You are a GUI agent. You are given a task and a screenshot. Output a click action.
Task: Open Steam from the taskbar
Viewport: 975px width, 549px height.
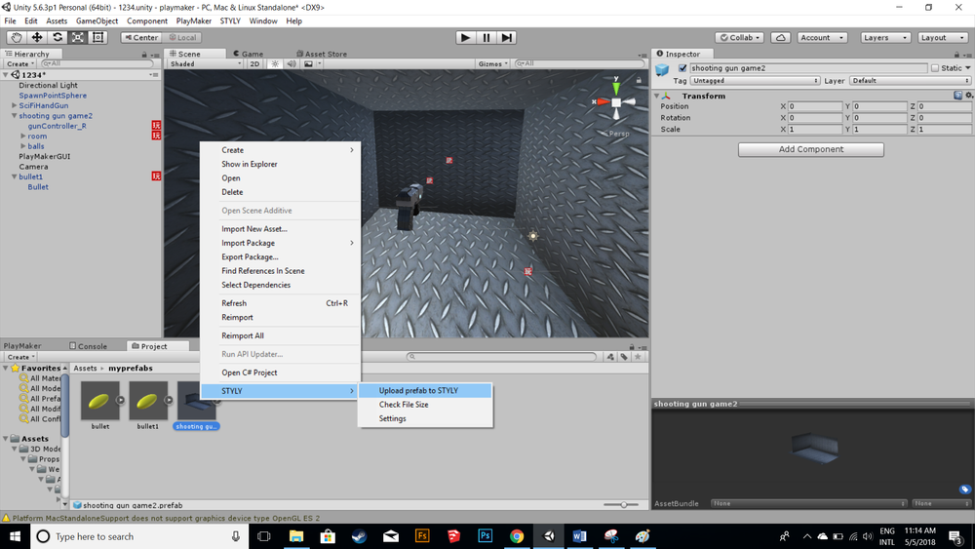[x=359, y=536]
